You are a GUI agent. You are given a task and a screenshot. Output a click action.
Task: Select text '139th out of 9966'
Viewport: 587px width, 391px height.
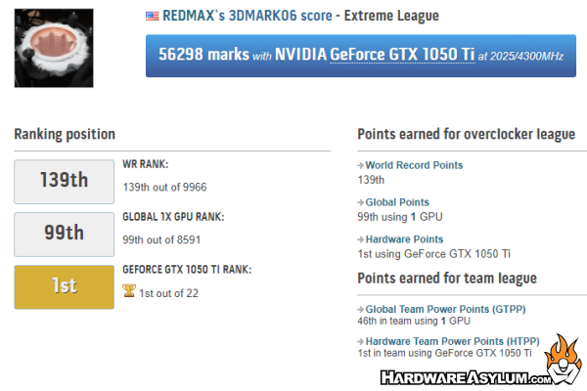click(164, 187)
